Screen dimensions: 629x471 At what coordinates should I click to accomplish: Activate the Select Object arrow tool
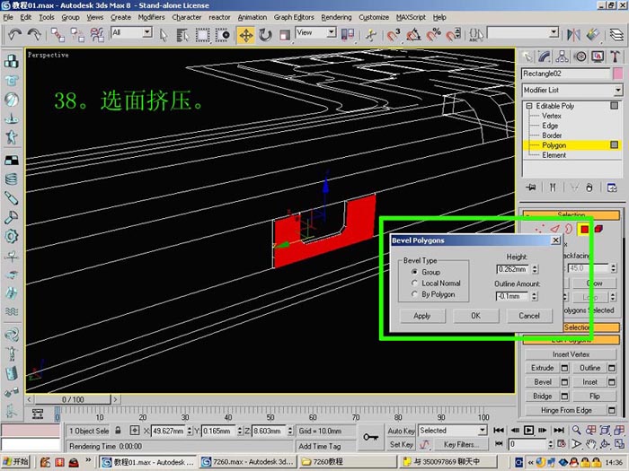click(163, 35)
